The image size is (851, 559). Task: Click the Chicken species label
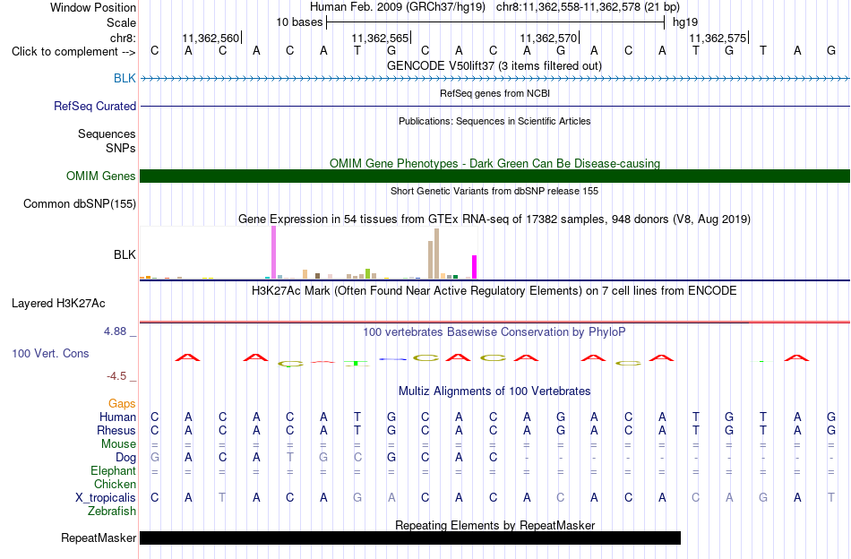(x=115, y=484)
